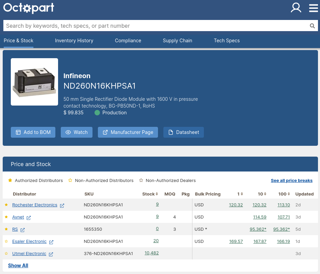
Task: Click the Watch eye button
Action: point(77,132)
